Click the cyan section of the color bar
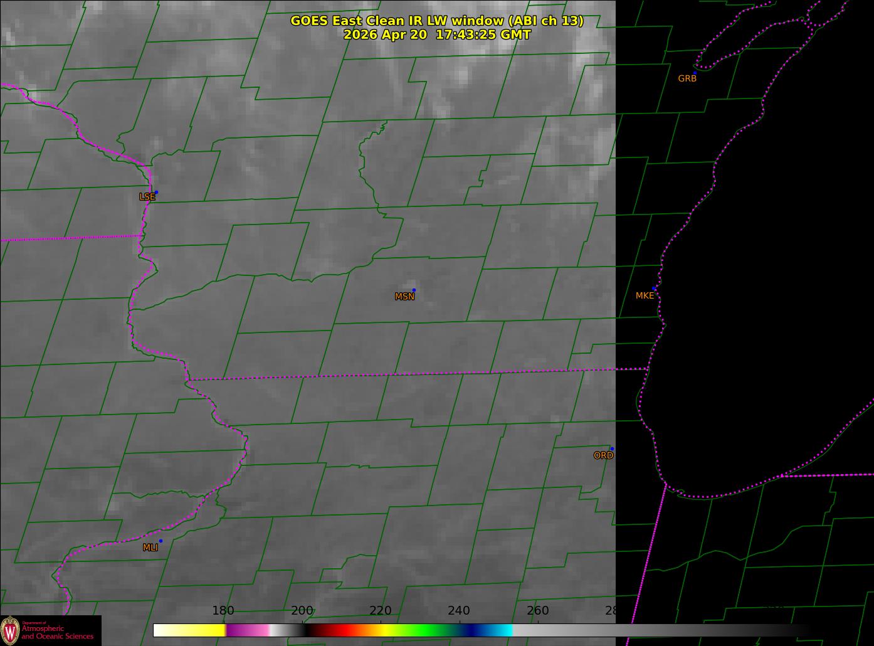 pos(498,630)
